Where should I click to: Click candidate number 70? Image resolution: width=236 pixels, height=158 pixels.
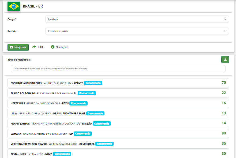[224, 82]
